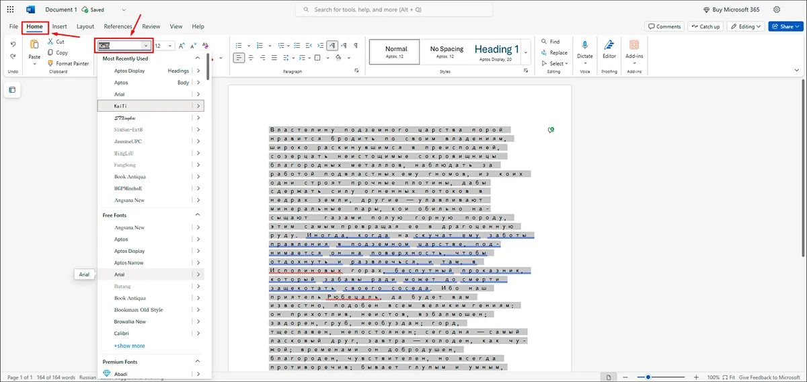807x382 pixels.
Task: Open the Microsoft 365 app launcher grid
Action: click(10, 10)
